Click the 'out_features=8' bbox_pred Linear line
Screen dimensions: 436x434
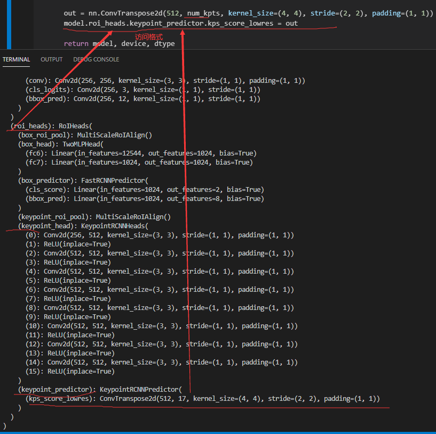pyautogui.click(x=145, y=199)
